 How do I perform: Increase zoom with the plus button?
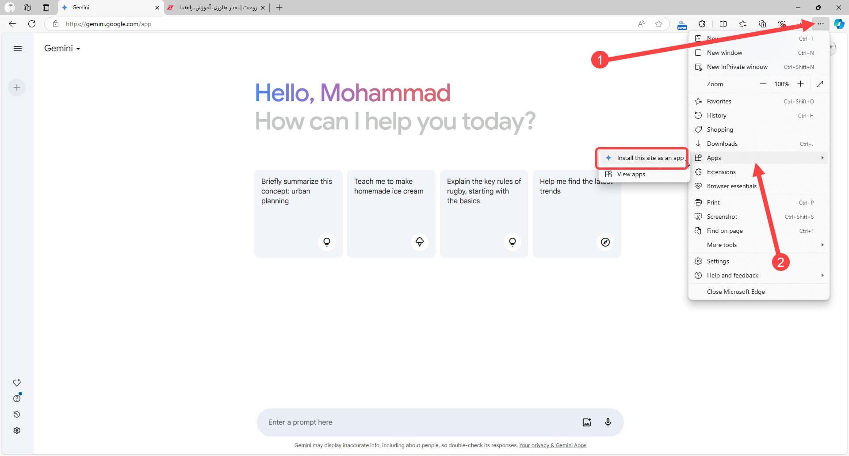point(800,84)
